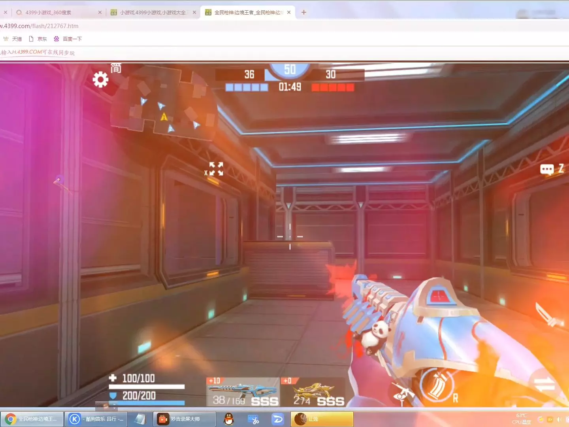
Task: Open the scissors screenshot tool taskbar icon
Action: pos(253,419)
